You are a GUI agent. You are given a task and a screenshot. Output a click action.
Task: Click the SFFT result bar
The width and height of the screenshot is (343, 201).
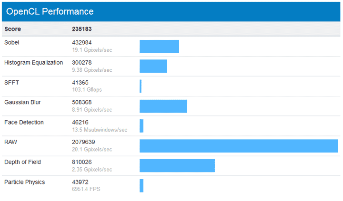click(141, 86)
